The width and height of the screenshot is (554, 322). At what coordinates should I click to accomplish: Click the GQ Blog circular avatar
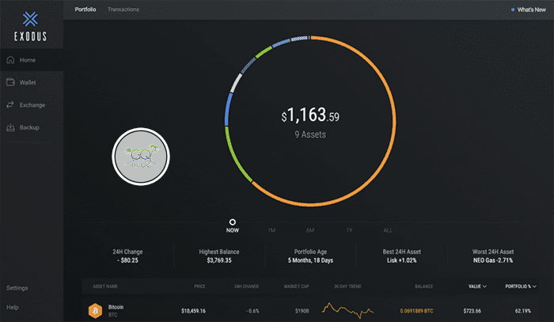coord(141,157)
